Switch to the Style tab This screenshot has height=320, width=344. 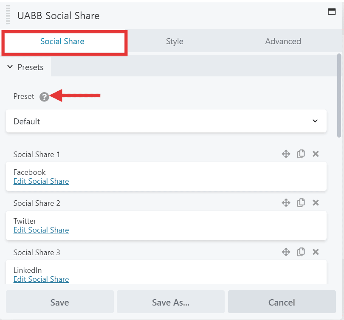[175, 41]
